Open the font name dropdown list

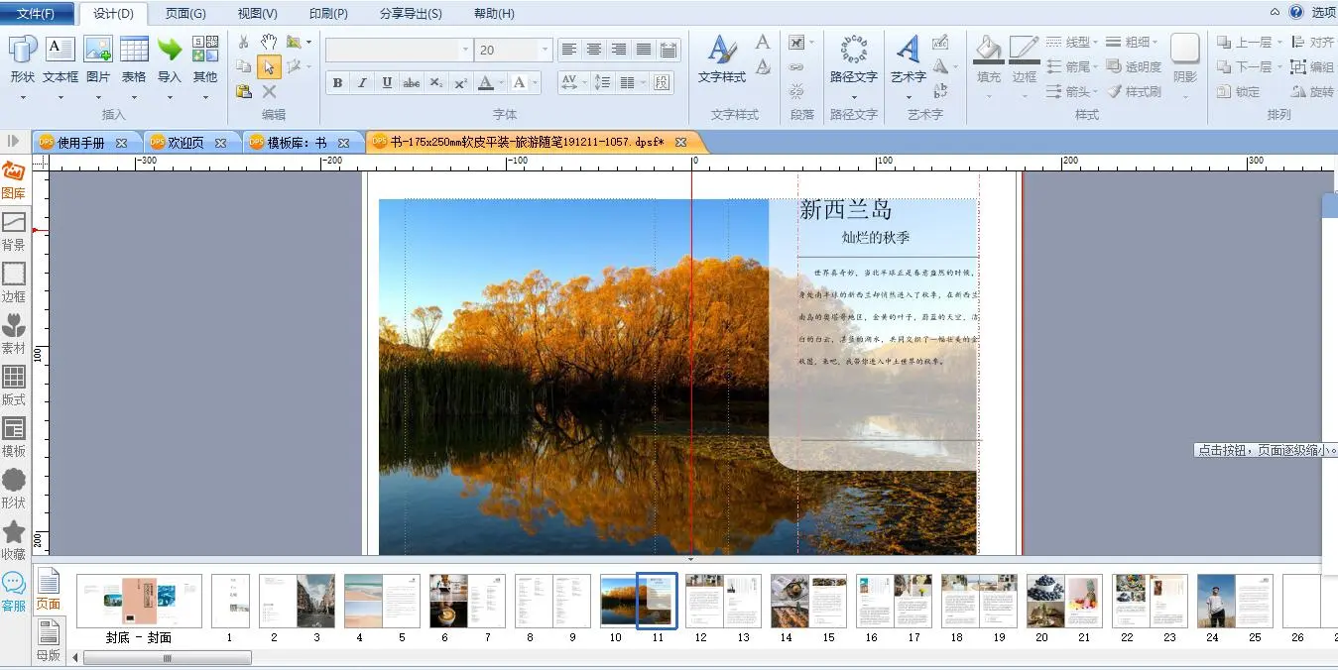(465, 50)
